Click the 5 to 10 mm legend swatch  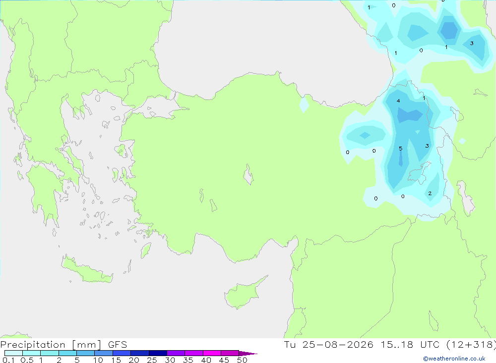click(x=85, y=353)
